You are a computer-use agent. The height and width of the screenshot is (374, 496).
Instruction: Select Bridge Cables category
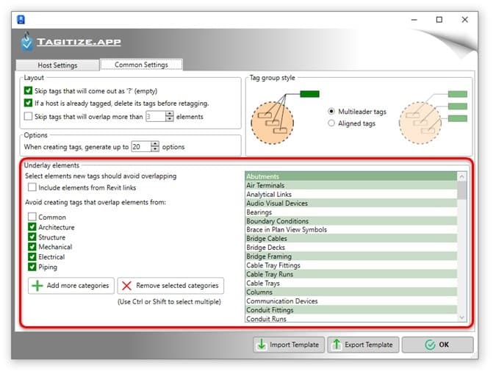351,238
